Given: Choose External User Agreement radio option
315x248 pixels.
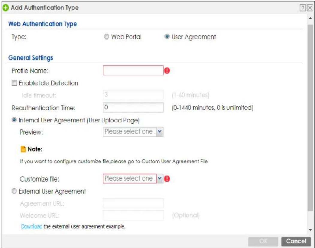Looking at the screenshot, I should coord(14,191).
